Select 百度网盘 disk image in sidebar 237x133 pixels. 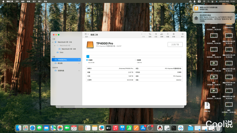pyautogui.click(x=66, y=71)
